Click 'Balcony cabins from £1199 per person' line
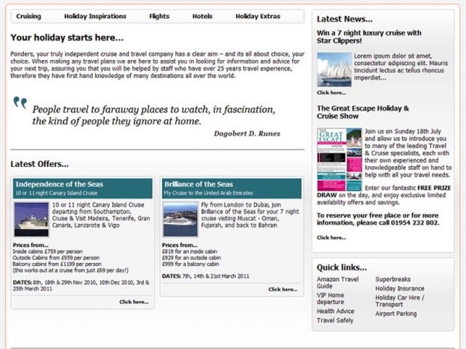The image size is (466, 349). 57,264
